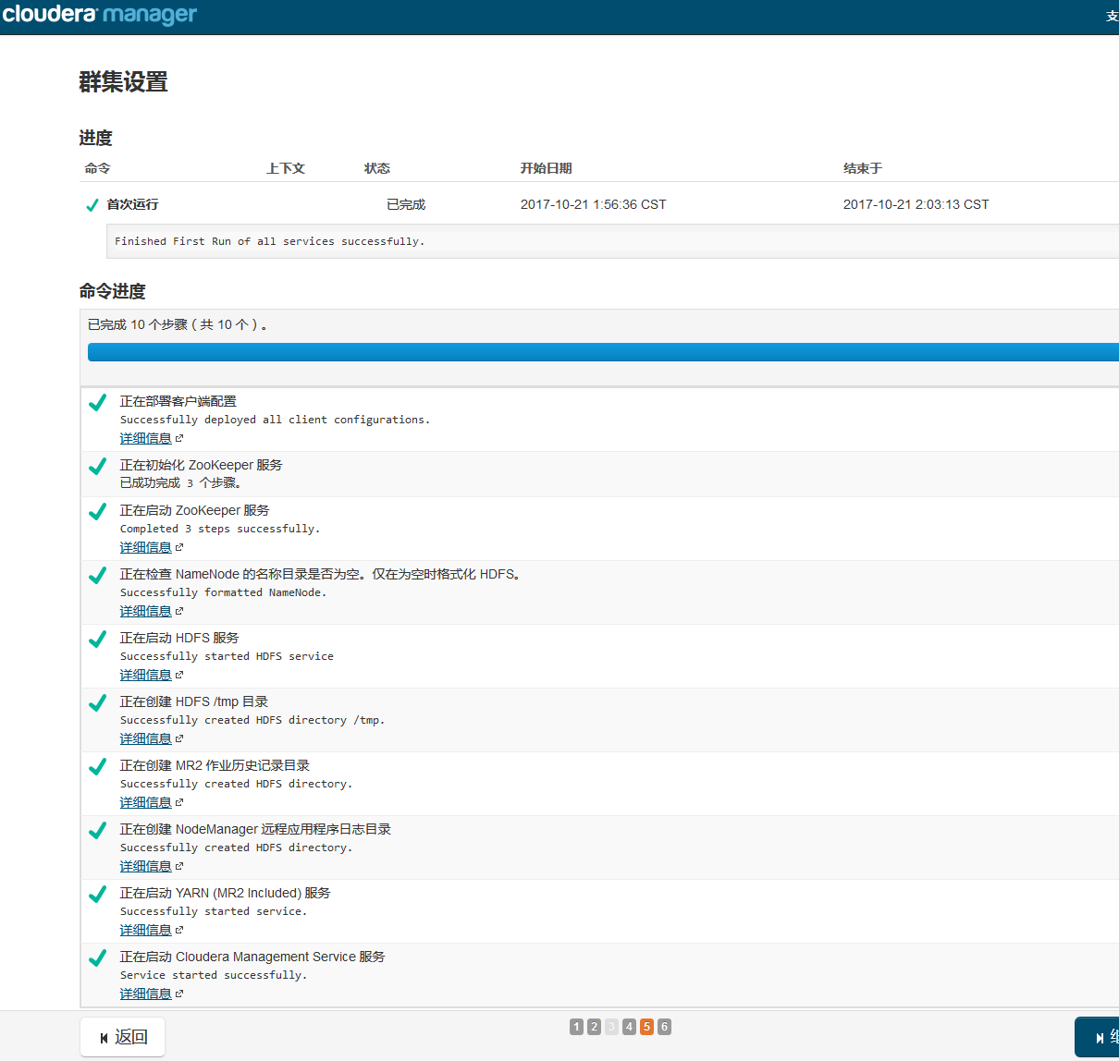Click 'Successfully created HDFS directory /tmp.' text

coord(252,720)
